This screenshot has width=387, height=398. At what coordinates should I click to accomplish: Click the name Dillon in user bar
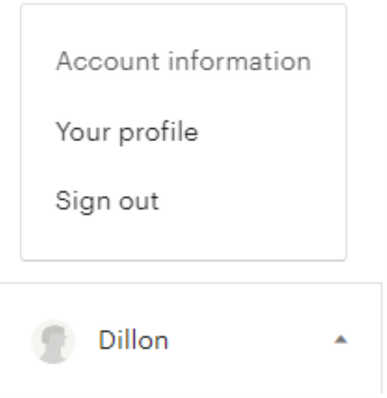[133, 340]
